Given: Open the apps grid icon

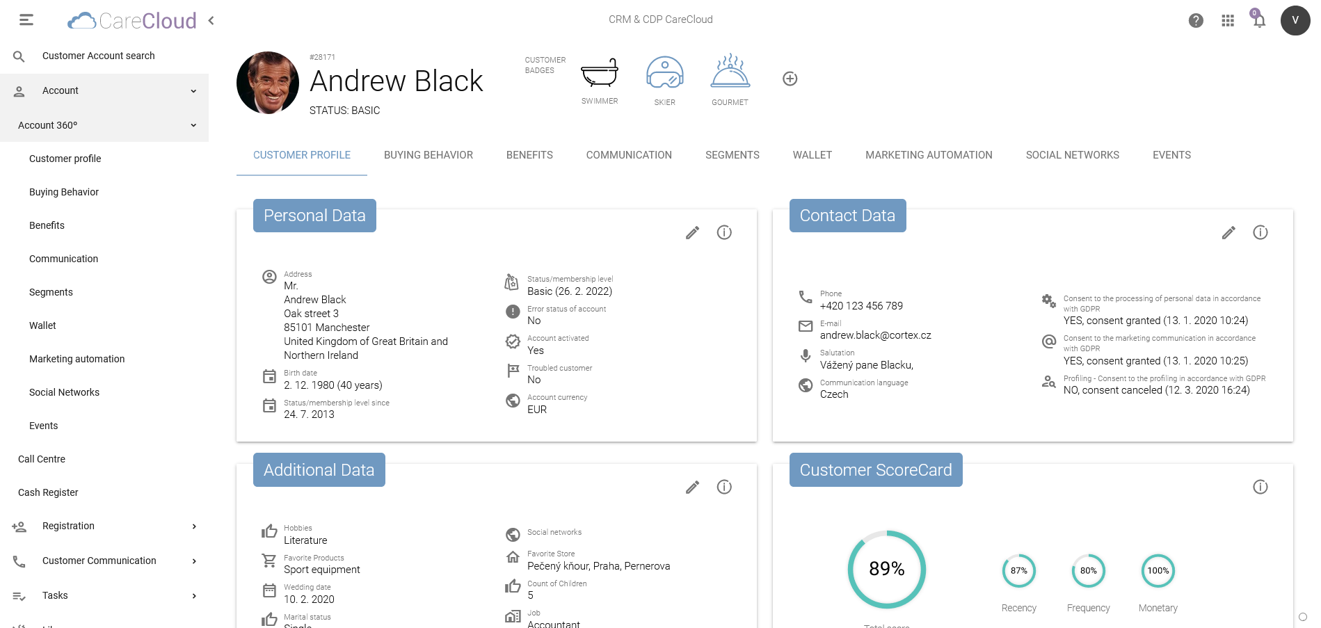Looking at the screenshot, I should (x=1228, y=21).
